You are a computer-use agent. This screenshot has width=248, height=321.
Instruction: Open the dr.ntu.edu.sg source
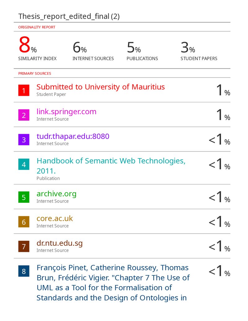[60, 243]
